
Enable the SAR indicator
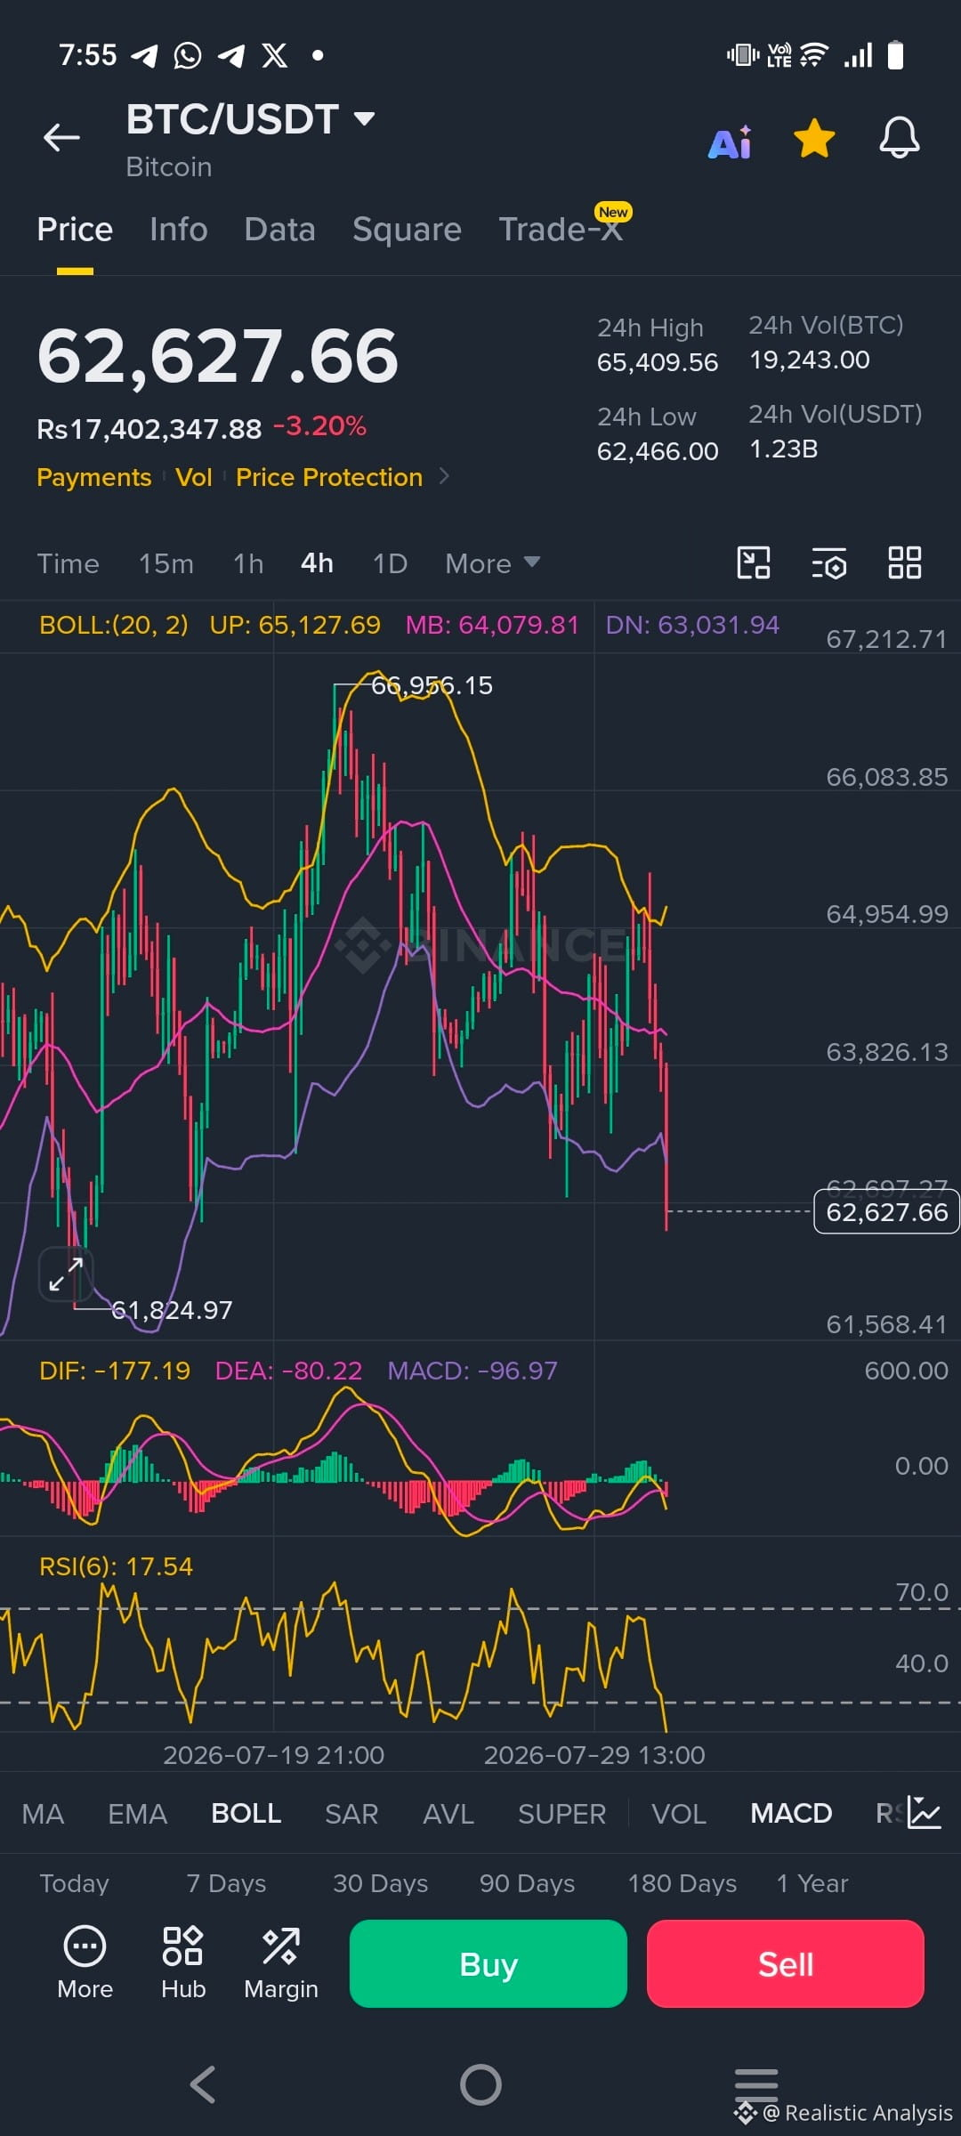coord(351,1814)
